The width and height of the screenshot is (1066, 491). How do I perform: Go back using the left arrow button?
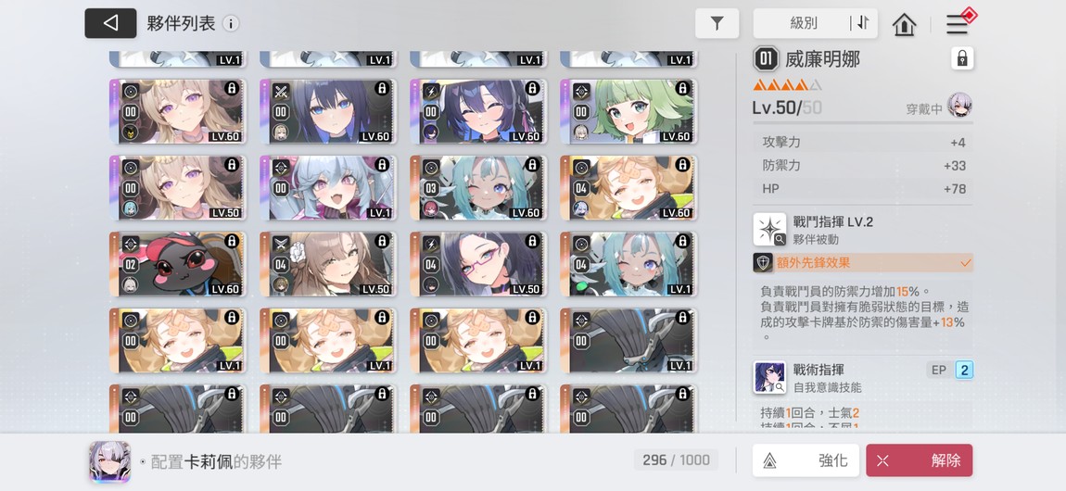pyautogui.click(x=110, y=23)
